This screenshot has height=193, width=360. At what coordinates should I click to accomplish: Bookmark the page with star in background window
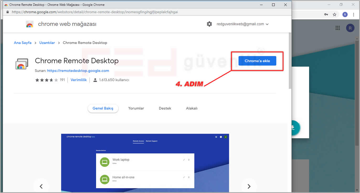pyautogui.click(x=335, y=14)
